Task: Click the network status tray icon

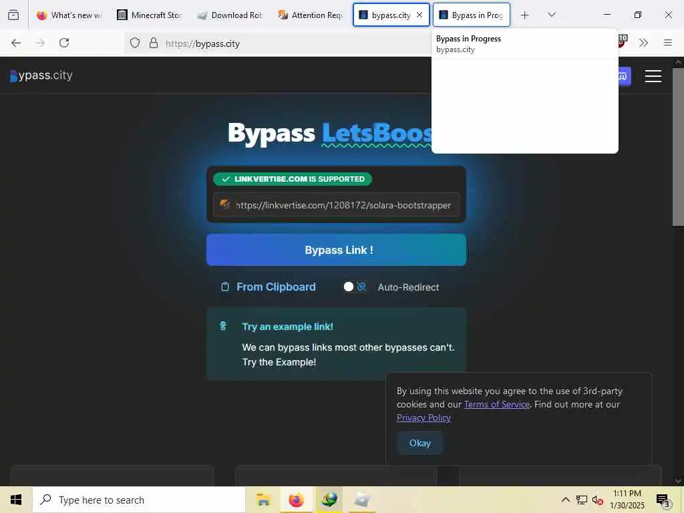Action: coord(582,500)
